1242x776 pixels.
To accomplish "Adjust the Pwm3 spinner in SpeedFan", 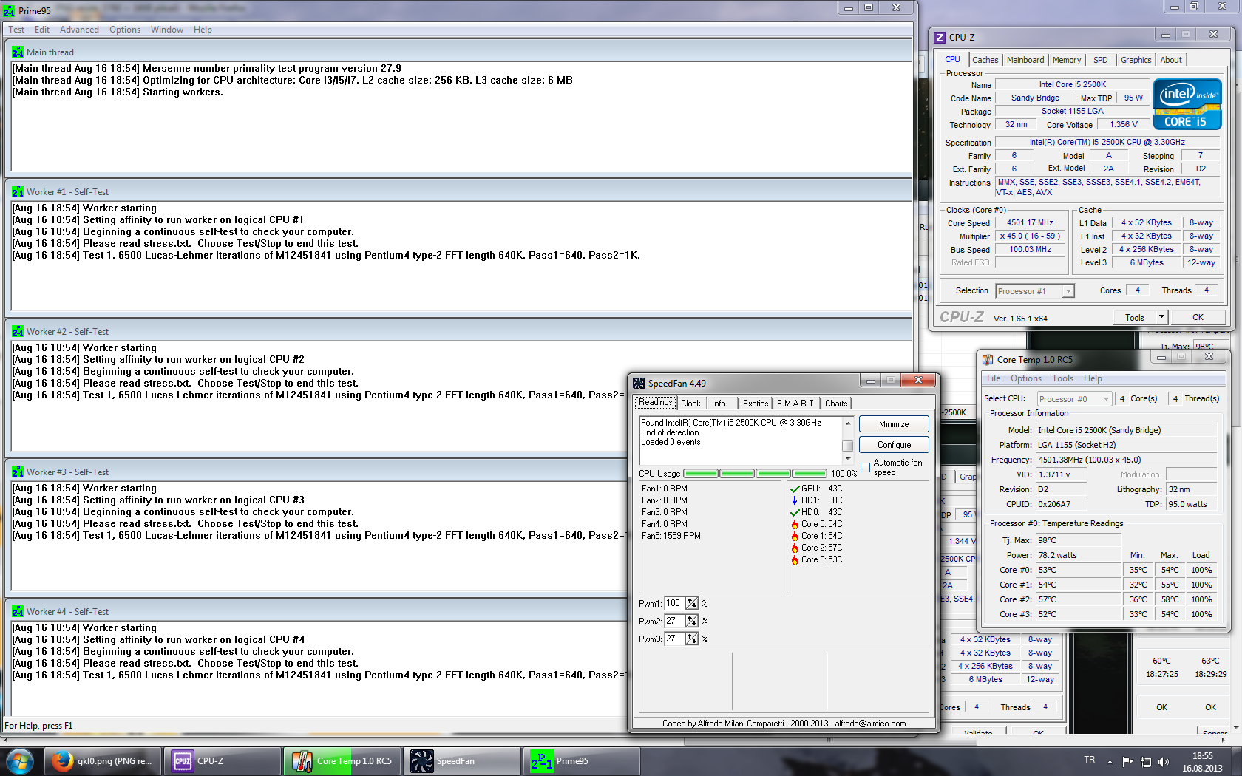I will click(x=691, y=639).
